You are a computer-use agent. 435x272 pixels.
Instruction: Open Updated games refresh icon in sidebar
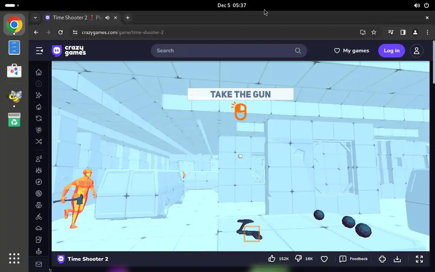[39, 118]
